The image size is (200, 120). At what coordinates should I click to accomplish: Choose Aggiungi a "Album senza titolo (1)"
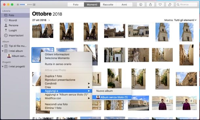point(67,94)
